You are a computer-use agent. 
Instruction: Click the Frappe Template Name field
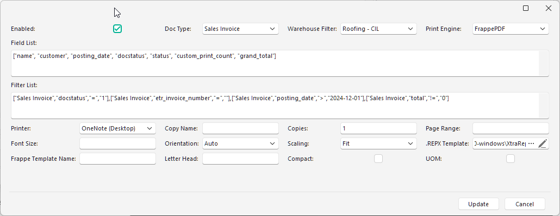(118, 159)
